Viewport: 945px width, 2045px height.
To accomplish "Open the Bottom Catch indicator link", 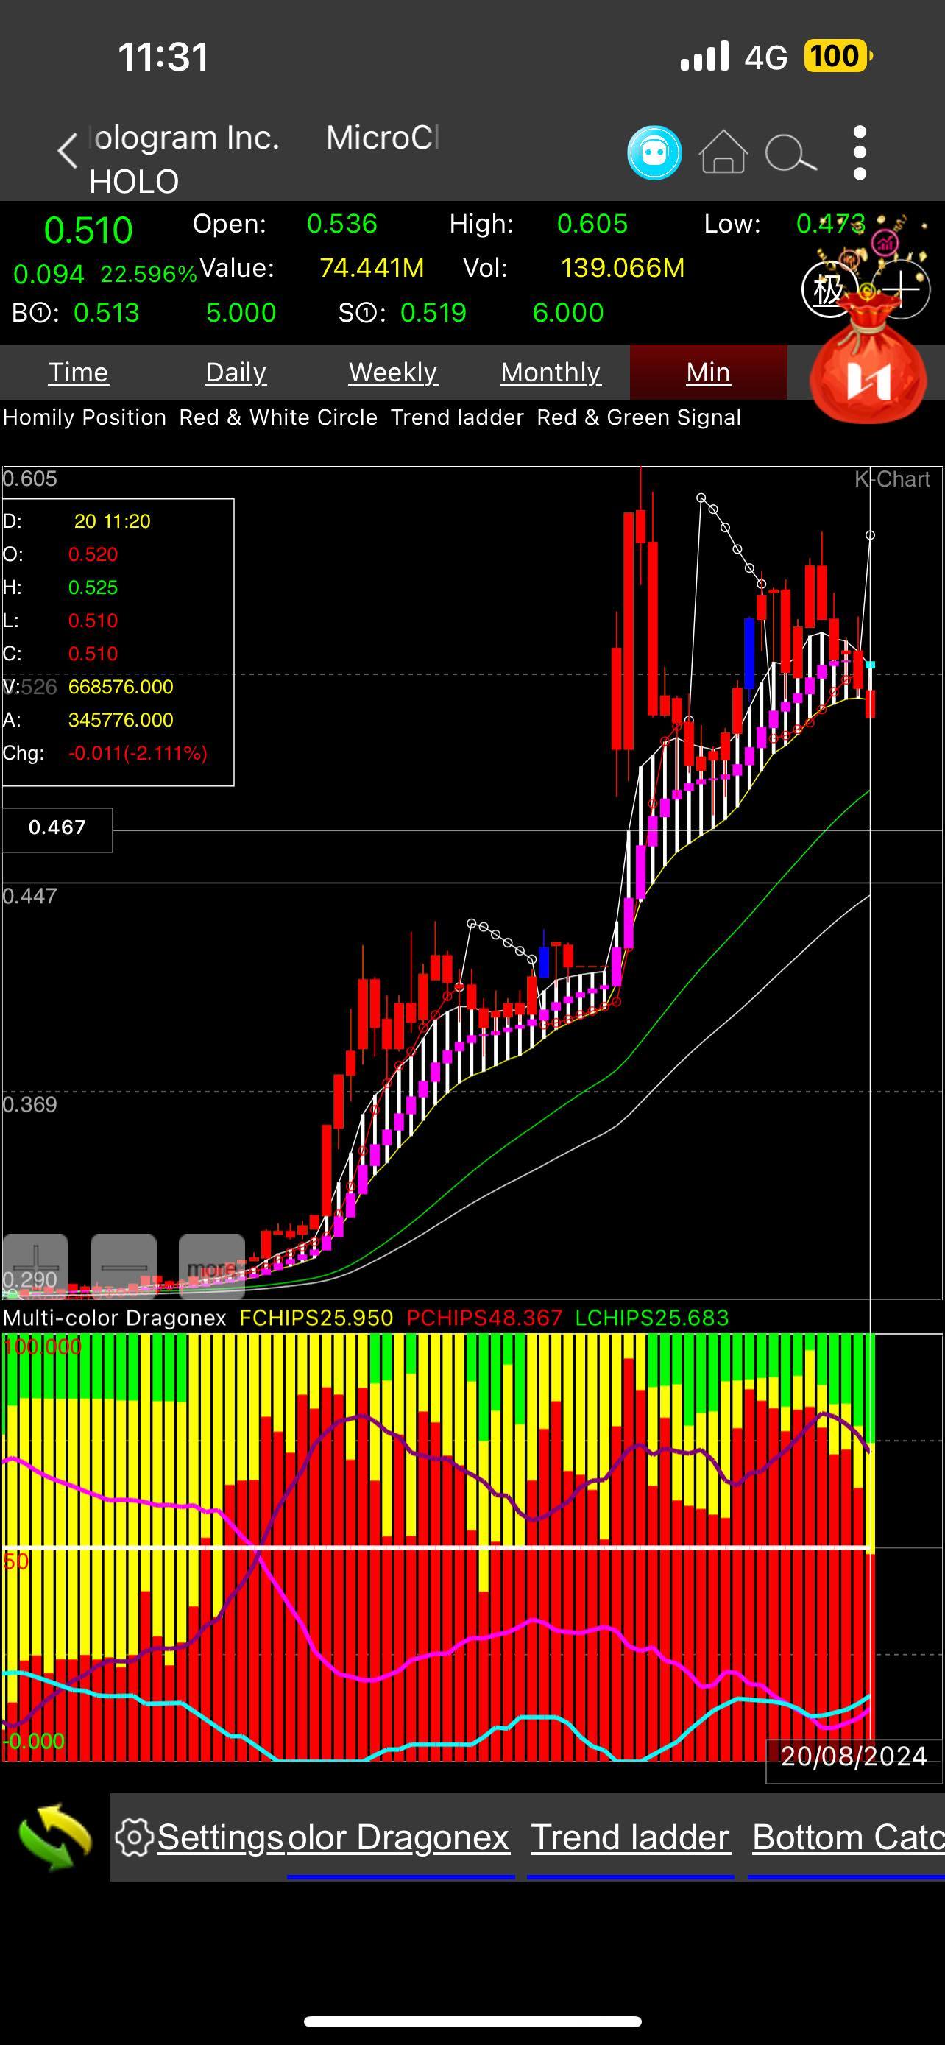I will coord(848,1838).
